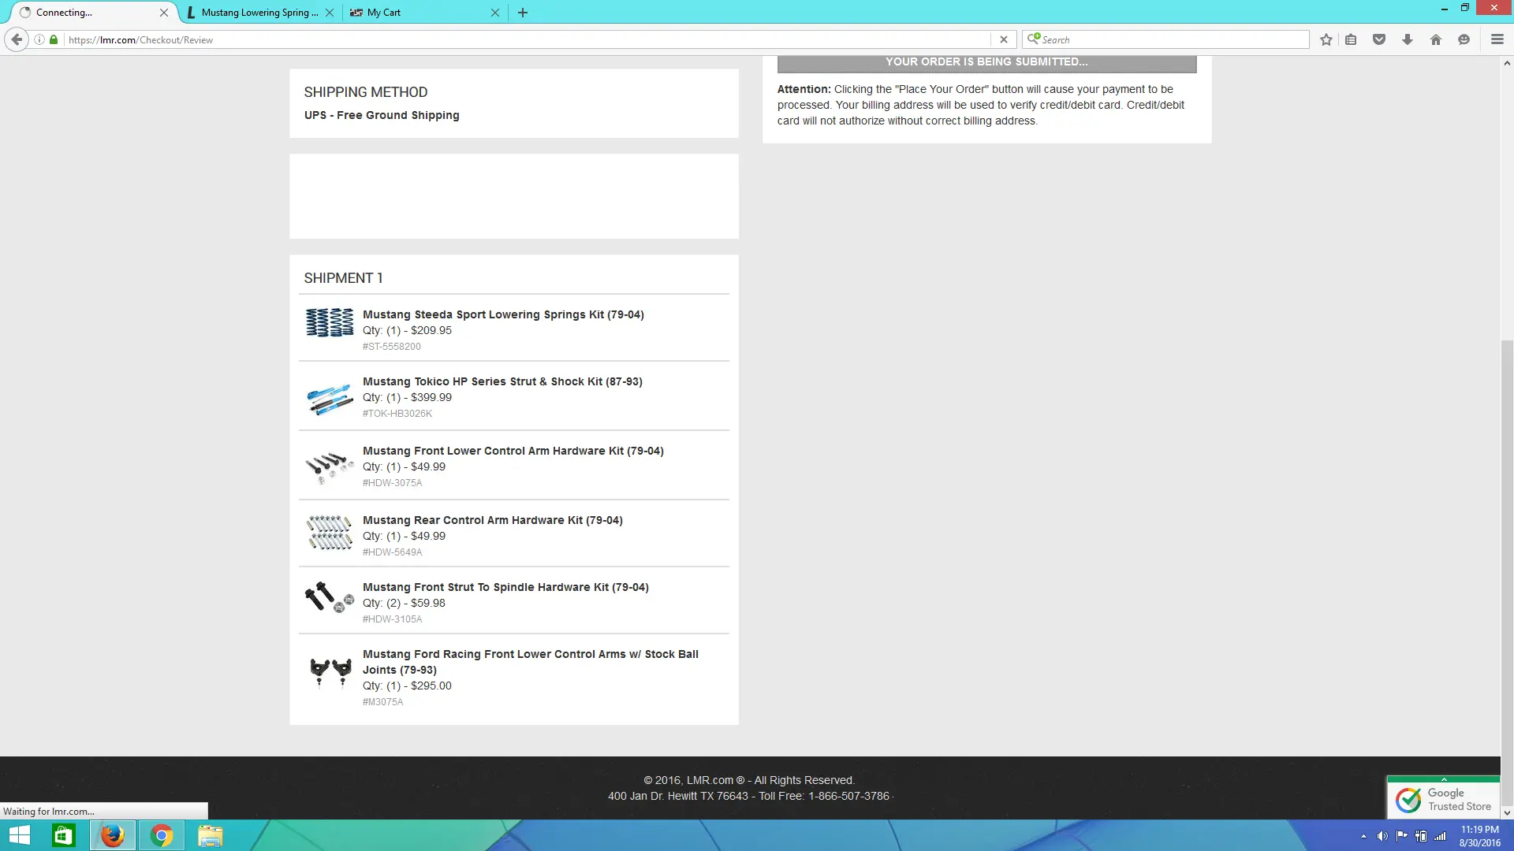The width and height of the screenshot is (1514, 851).
Task: Close the My Cart tab
Action: 495,13
